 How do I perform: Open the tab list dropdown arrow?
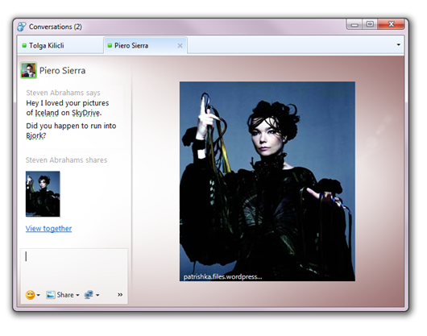point(399,45)
